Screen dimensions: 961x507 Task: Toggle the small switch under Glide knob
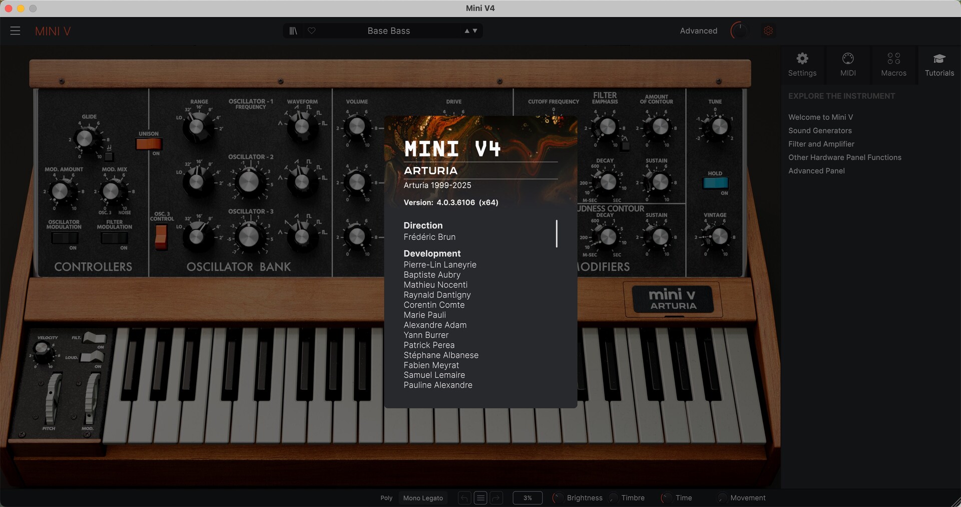coord(109,157)
